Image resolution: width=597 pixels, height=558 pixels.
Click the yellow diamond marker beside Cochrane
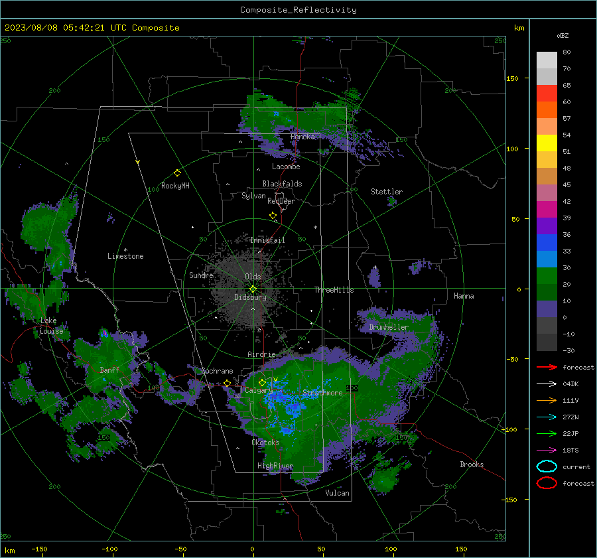[x=228, y=383]
